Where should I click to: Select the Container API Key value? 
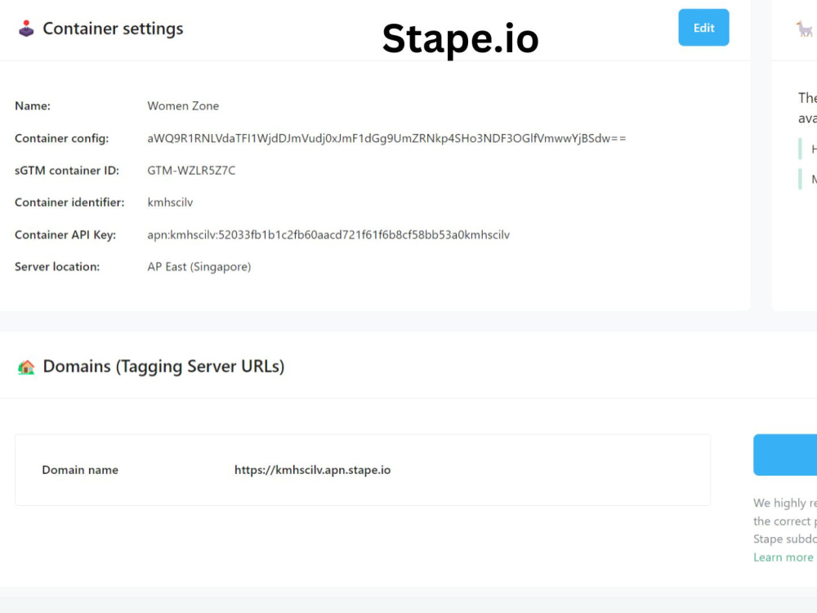328,235
